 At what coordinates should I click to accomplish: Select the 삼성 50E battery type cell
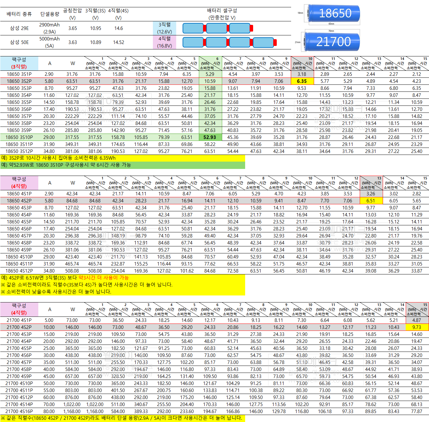[19, 42]
